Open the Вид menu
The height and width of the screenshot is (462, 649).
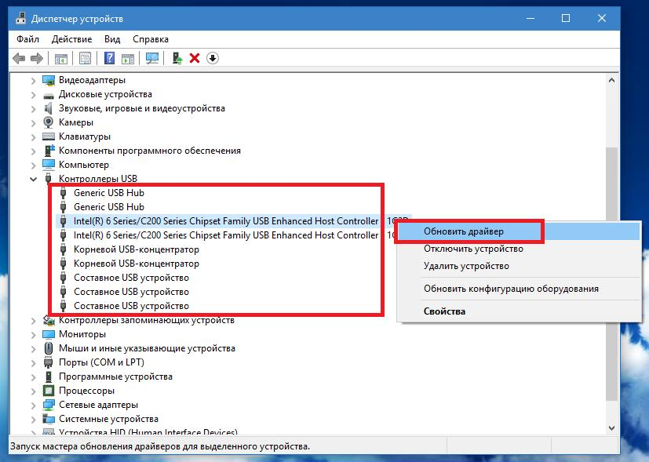pos(112,39)
